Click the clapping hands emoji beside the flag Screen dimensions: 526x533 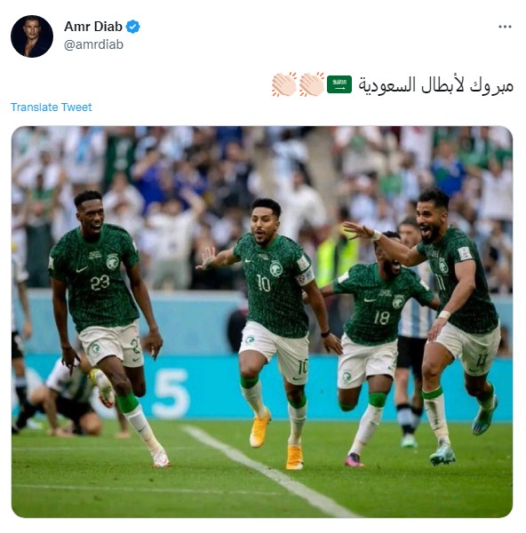[312, 84]
